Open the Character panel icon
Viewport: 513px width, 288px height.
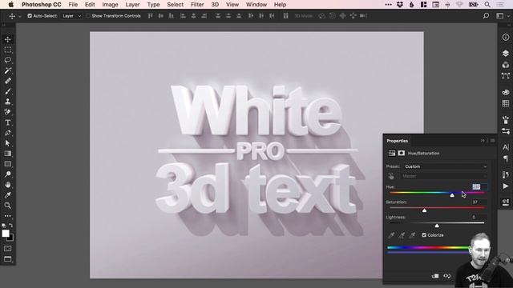pyautogui.click(x=506, y=147)
